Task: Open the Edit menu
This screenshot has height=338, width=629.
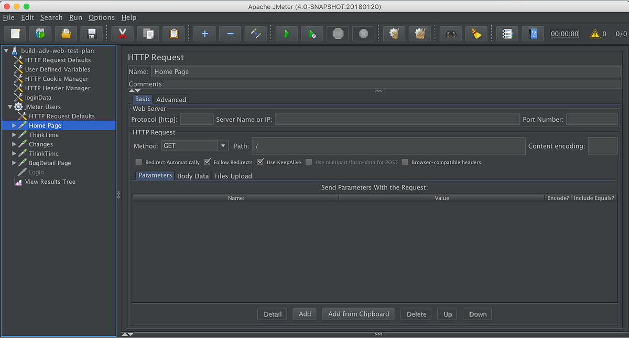Action: tap(27, 17)
